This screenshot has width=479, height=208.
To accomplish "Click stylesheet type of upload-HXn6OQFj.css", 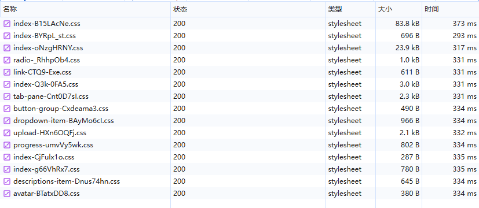I will click(345, 133).
